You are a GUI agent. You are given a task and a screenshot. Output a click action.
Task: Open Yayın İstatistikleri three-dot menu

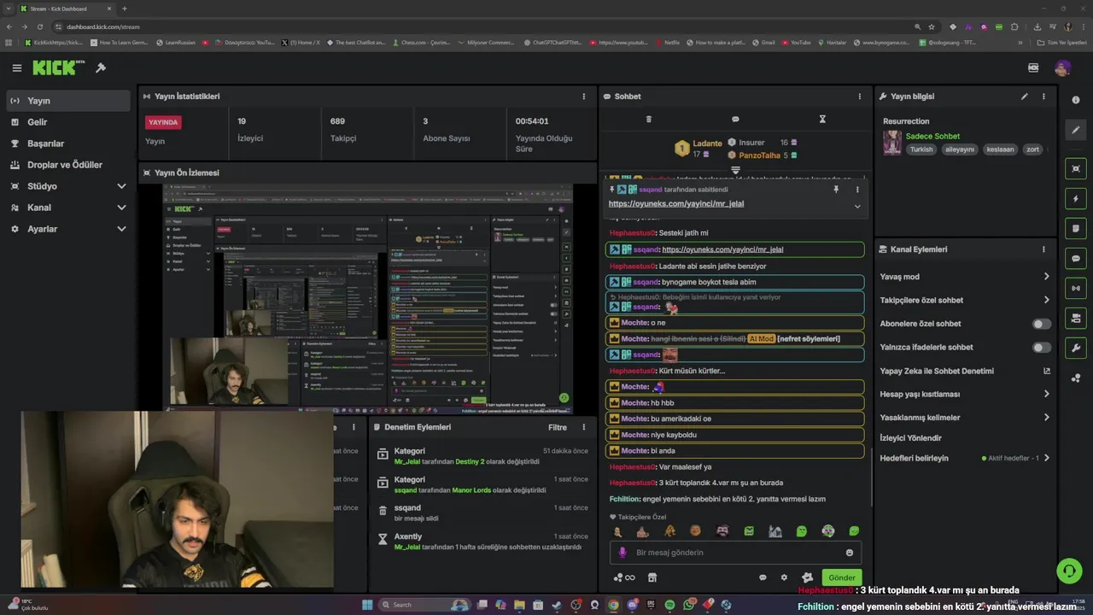[x=584, y=97]
